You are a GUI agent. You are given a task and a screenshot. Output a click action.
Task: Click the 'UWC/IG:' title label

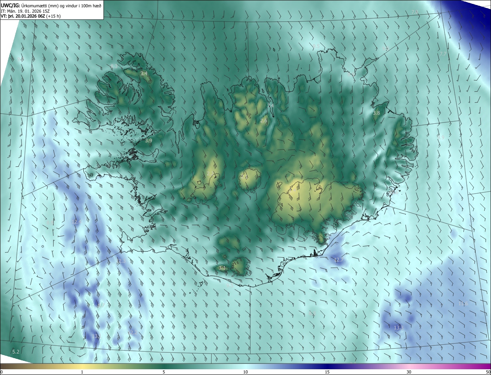point(10,5)
